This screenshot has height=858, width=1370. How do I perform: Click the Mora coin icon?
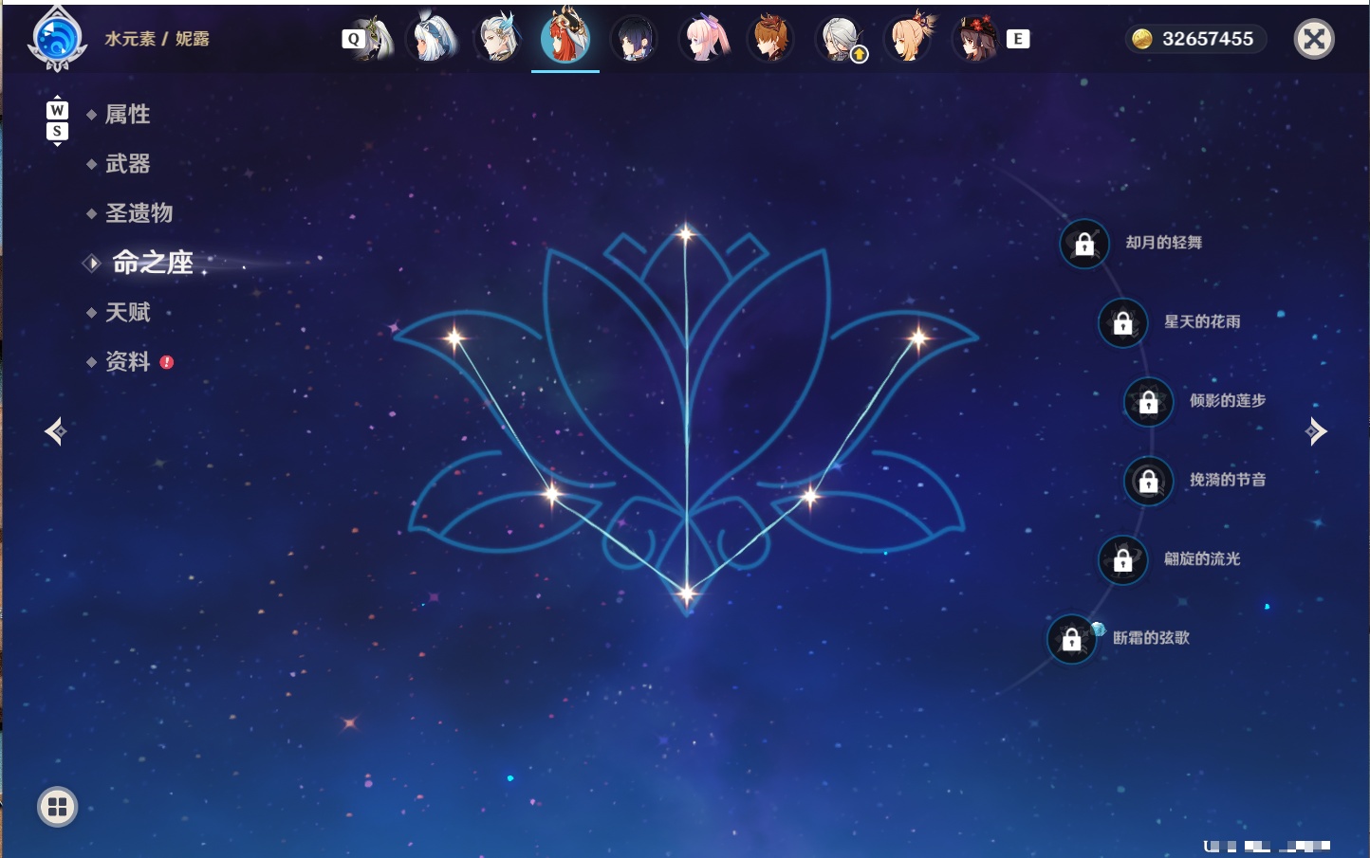click(1142, 39)
